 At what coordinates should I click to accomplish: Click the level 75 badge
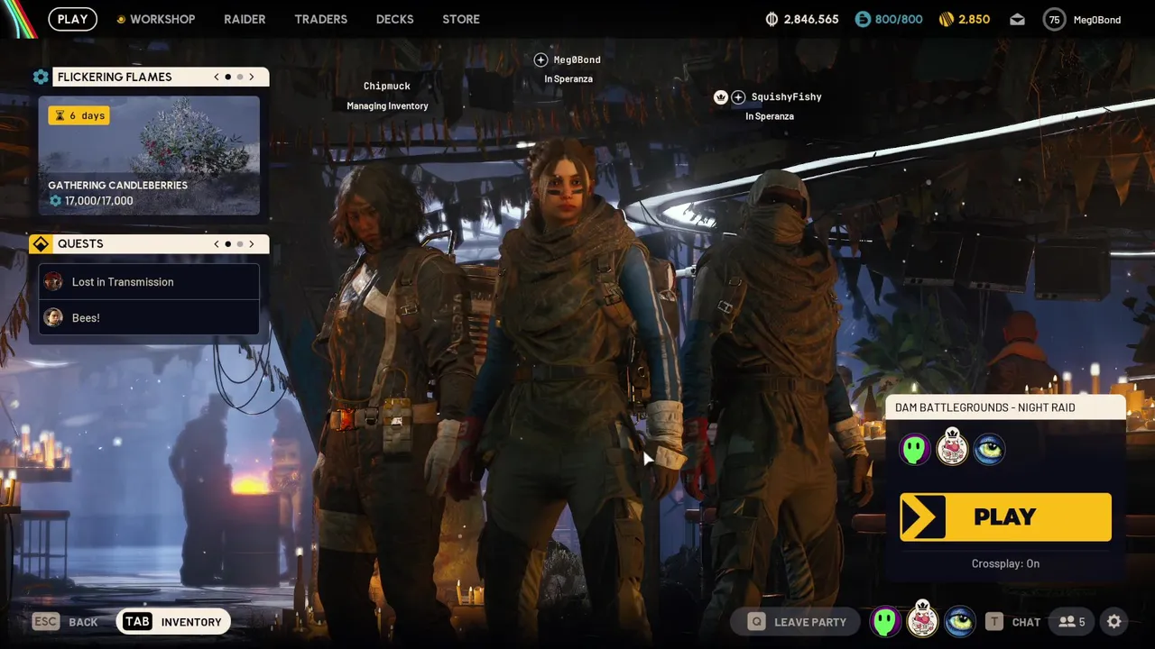pyautogui.click(x=1054, y=19)
